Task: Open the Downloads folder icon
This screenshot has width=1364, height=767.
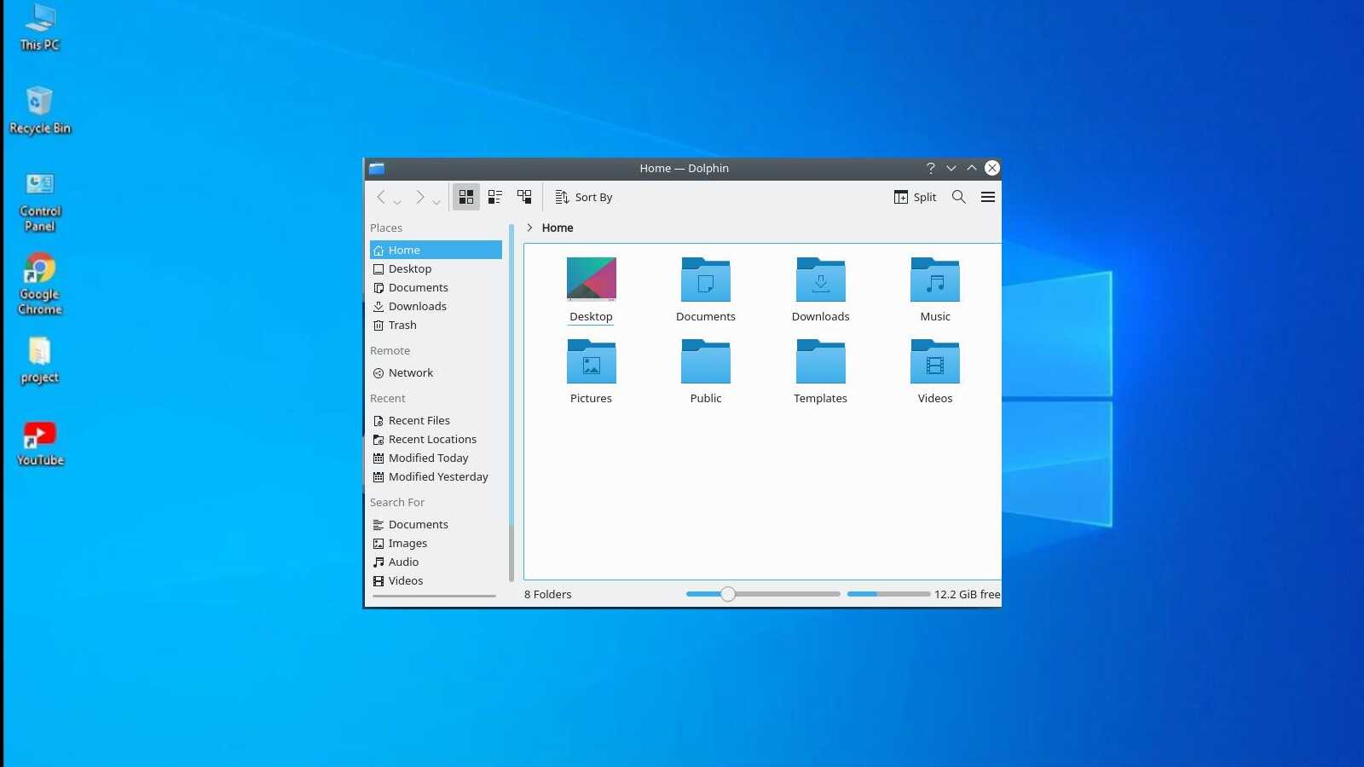Action: coord(820,280)
